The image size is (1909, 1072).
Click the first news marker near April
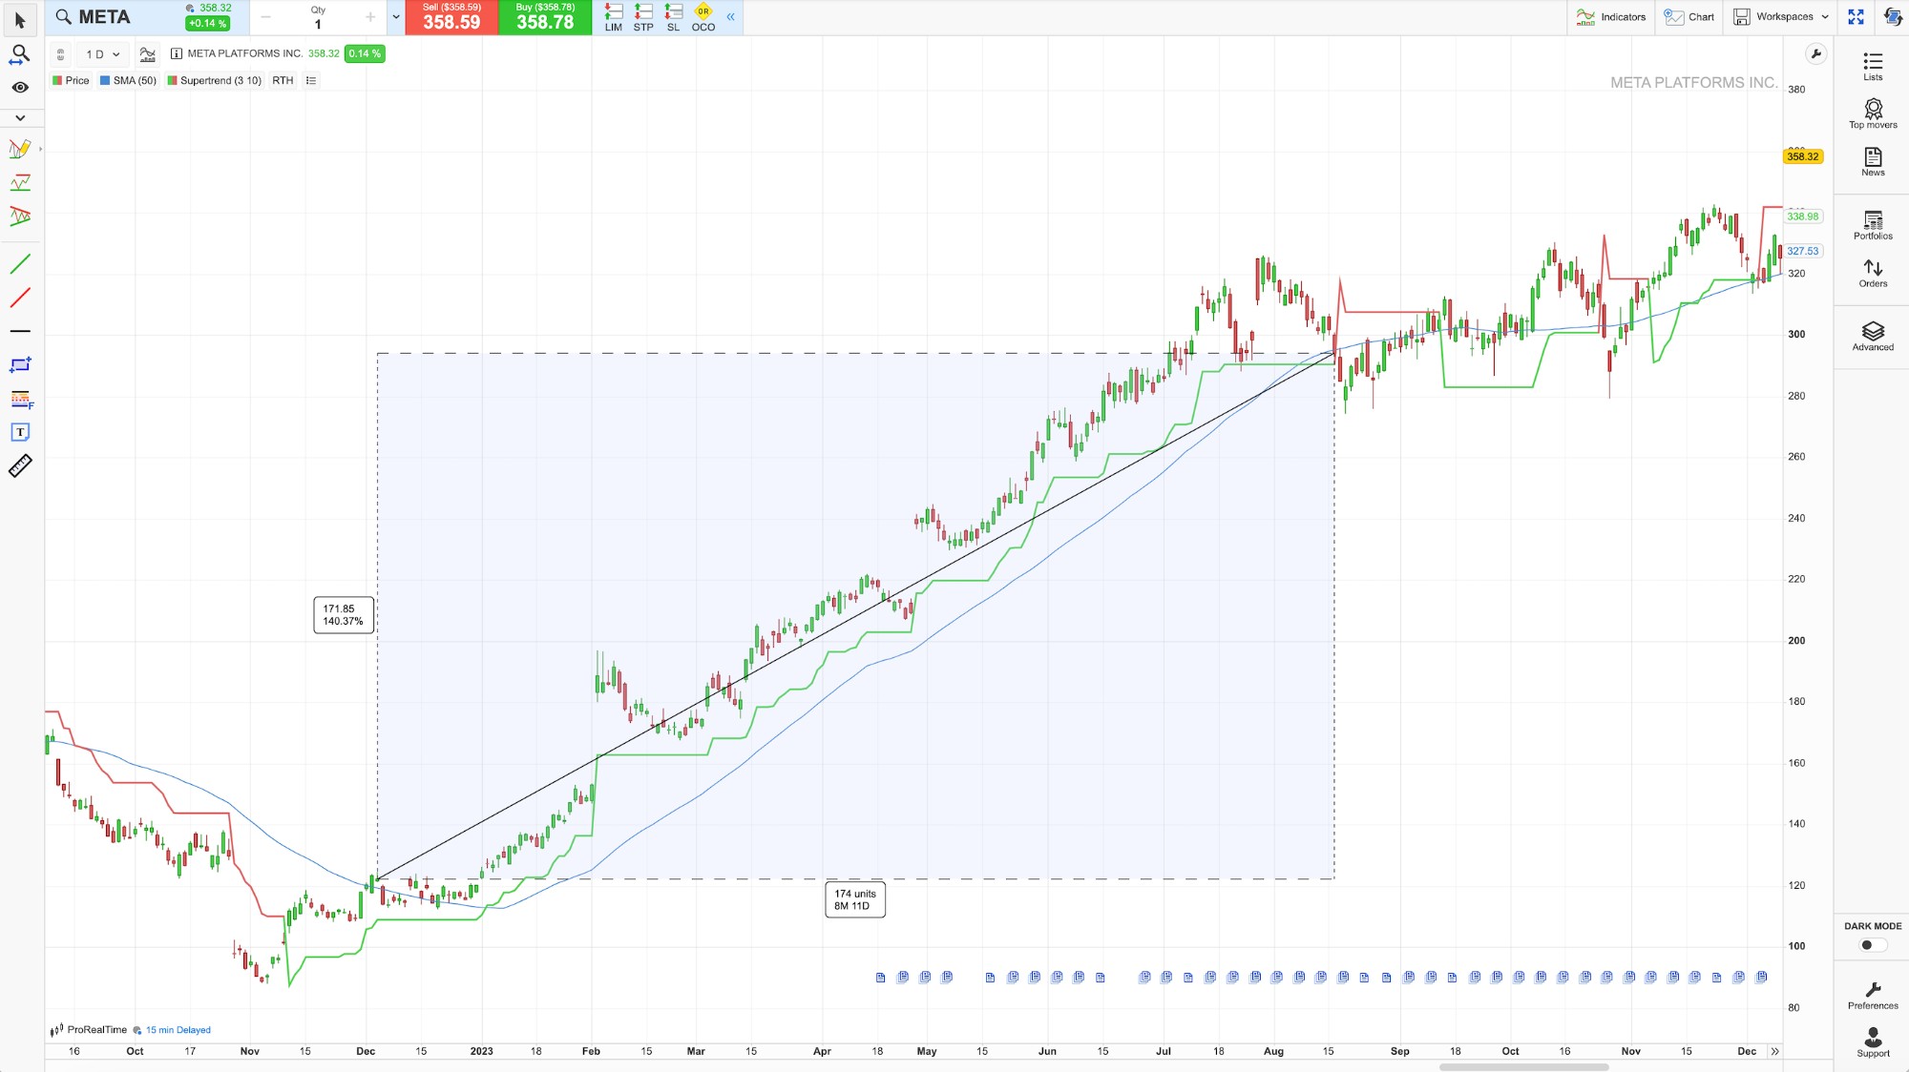point(880,978)
